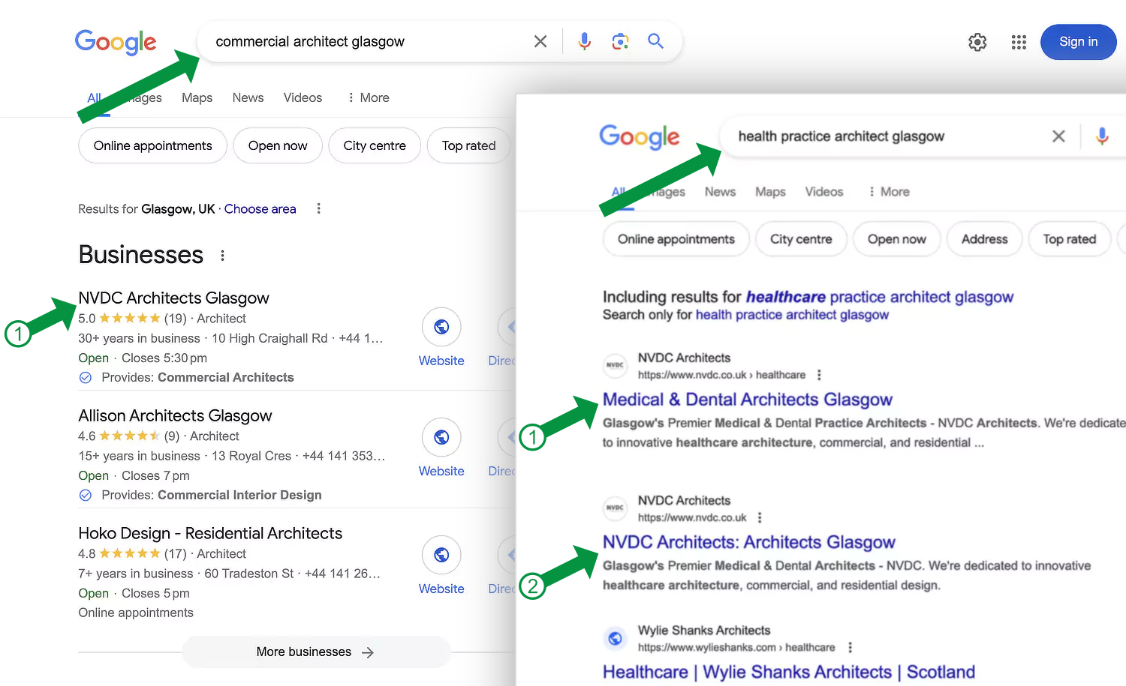The image size is (1126, 686).
Task: Apply Open now filter in health practice window
Action: 897,239
